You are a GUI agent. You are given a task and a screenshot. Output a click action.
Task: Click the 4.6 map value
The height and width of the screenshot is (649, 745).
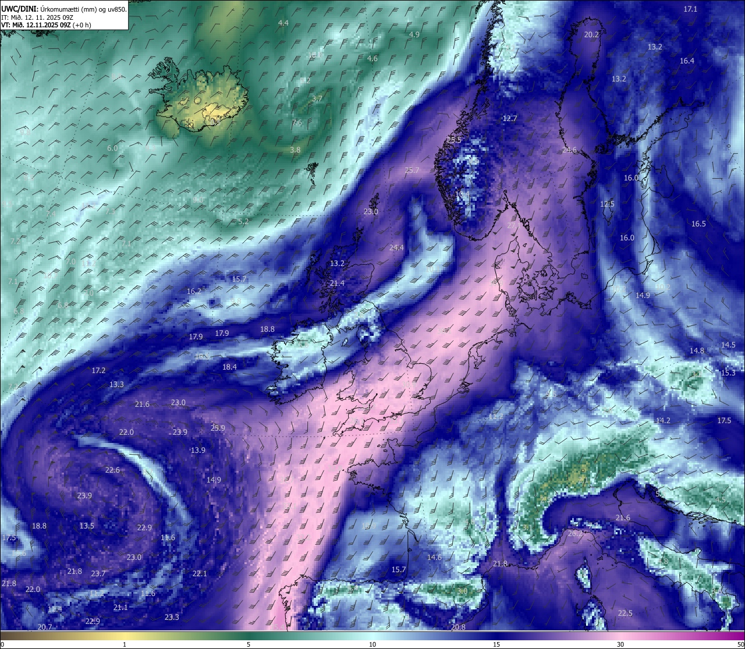coord(372,59)
